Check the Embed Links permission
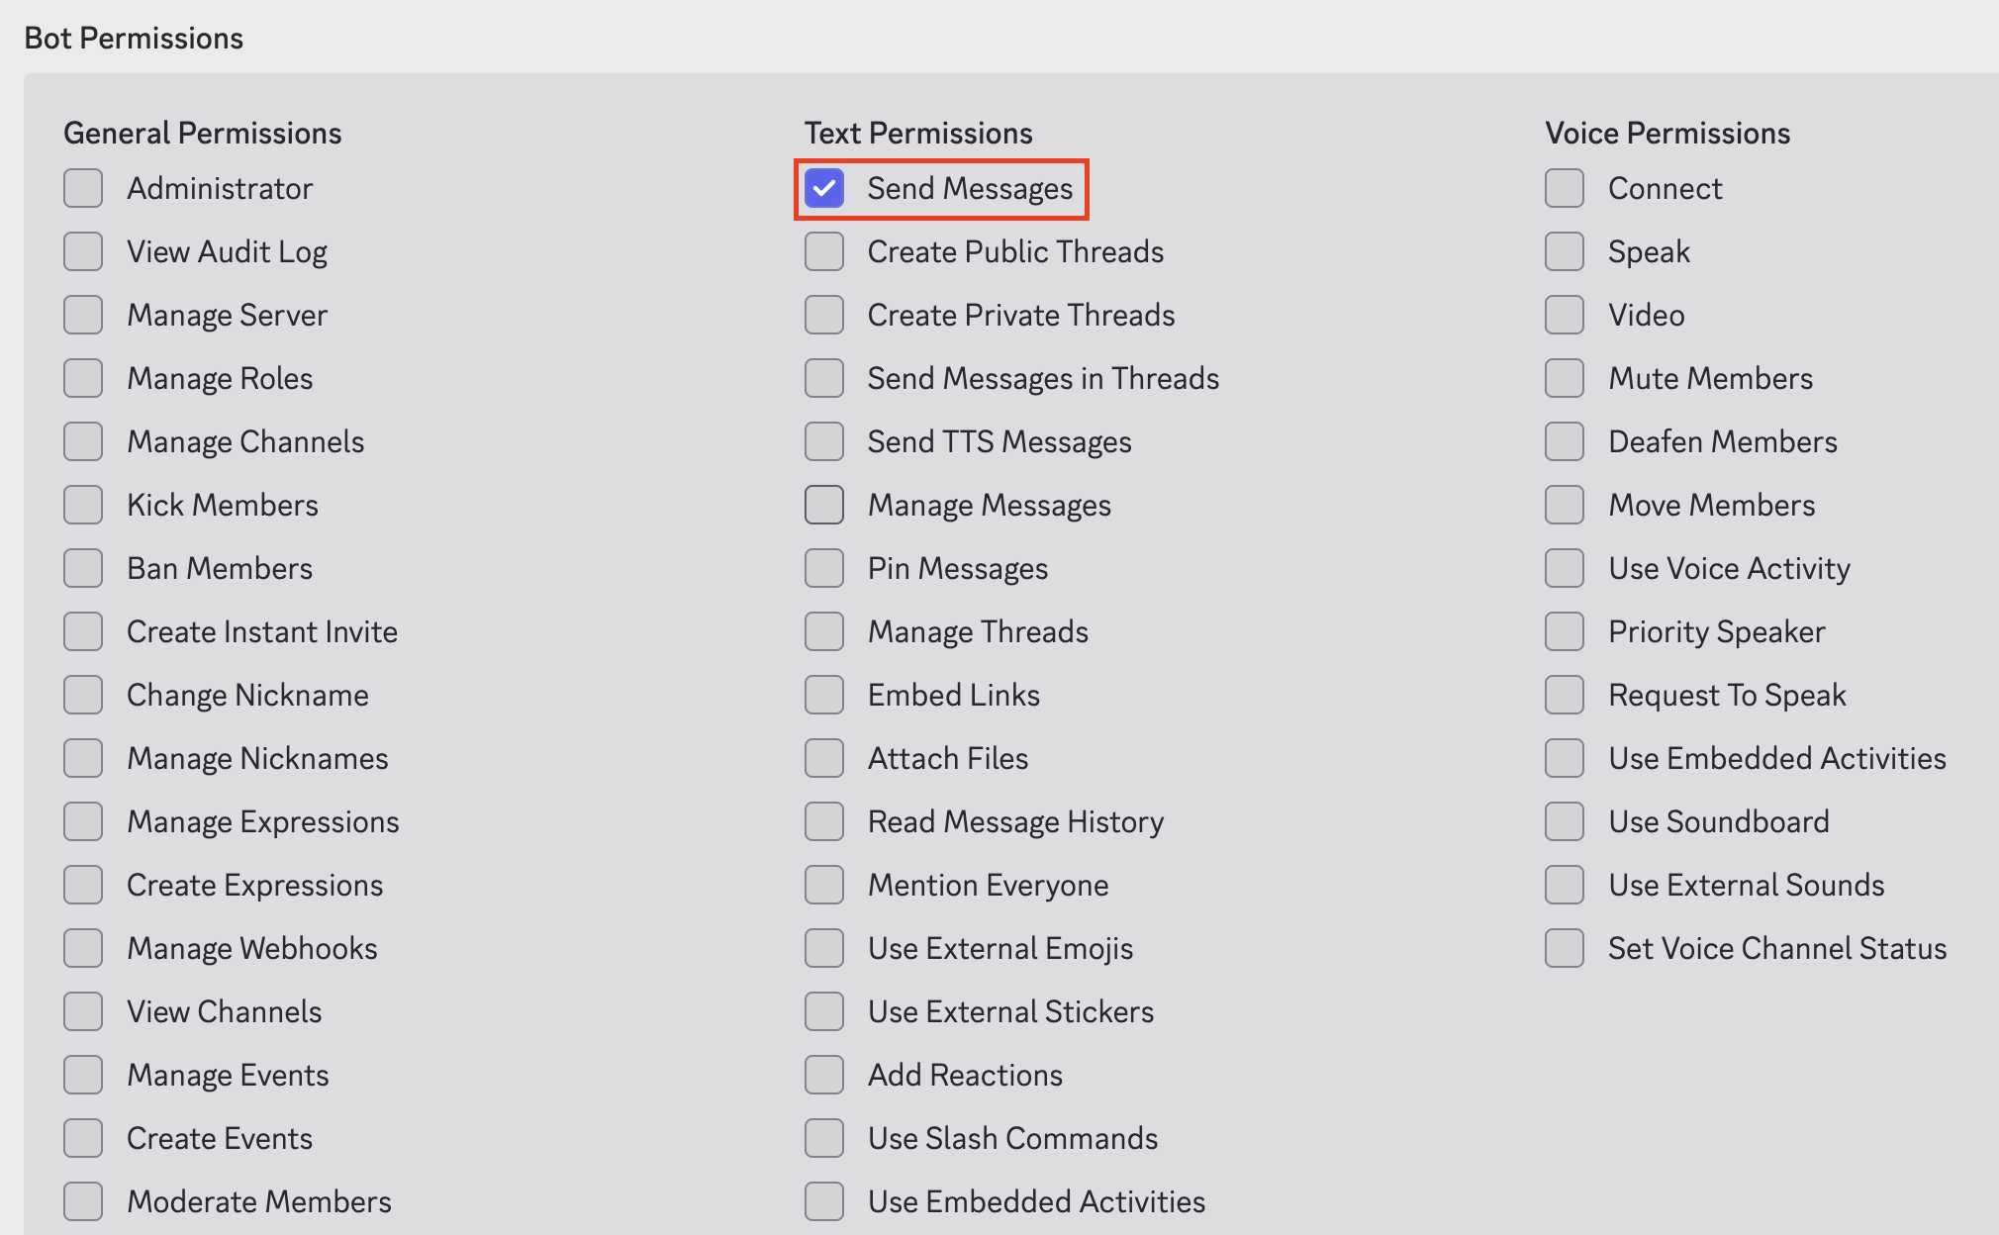The height and width of the screenshot is (1235, 1999). (x=824, y=695)
